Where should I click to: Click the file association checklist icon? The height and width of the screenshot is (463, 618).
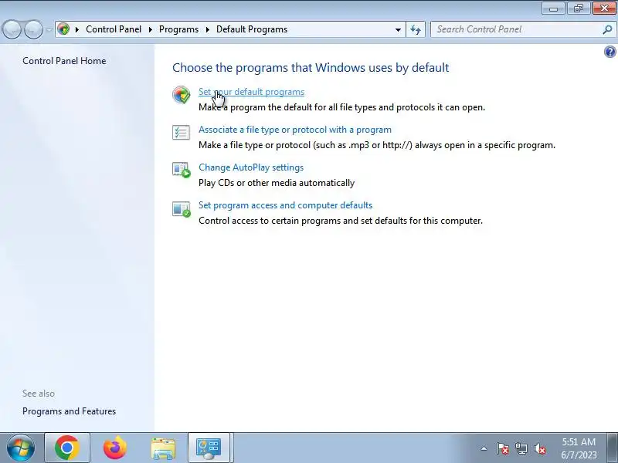point(182,132)
